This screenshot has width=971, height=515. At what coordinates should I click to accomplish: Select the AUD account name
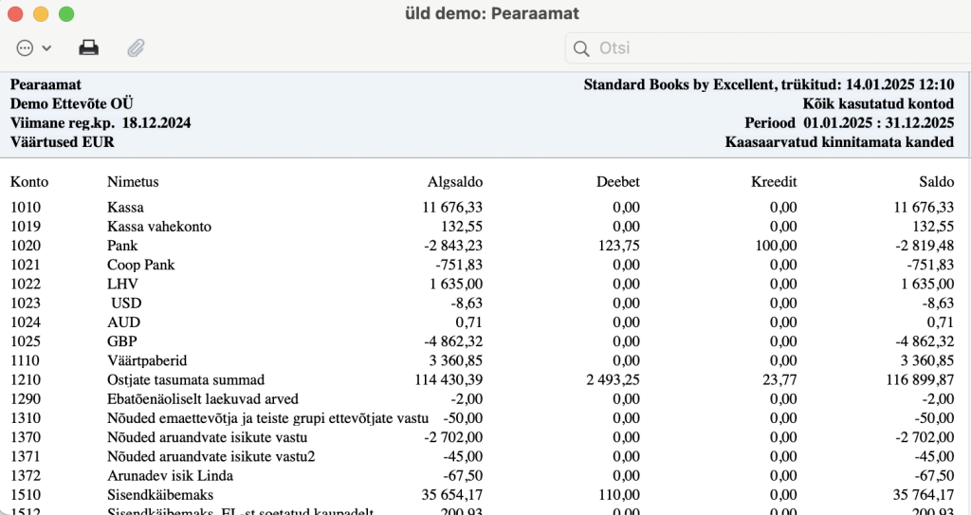123,322
